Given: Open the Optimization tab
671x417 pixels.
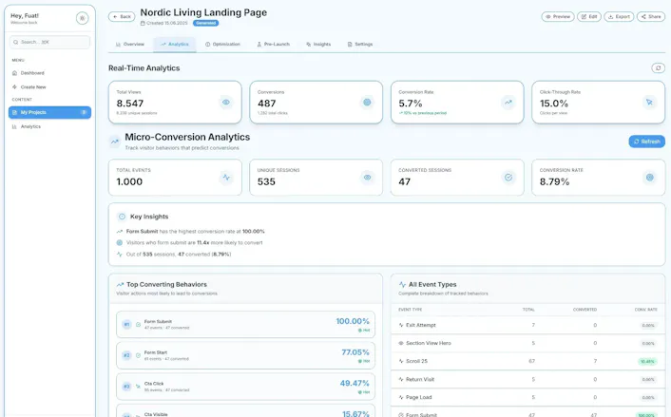Looking at the screenshot, I should (222, 44).
